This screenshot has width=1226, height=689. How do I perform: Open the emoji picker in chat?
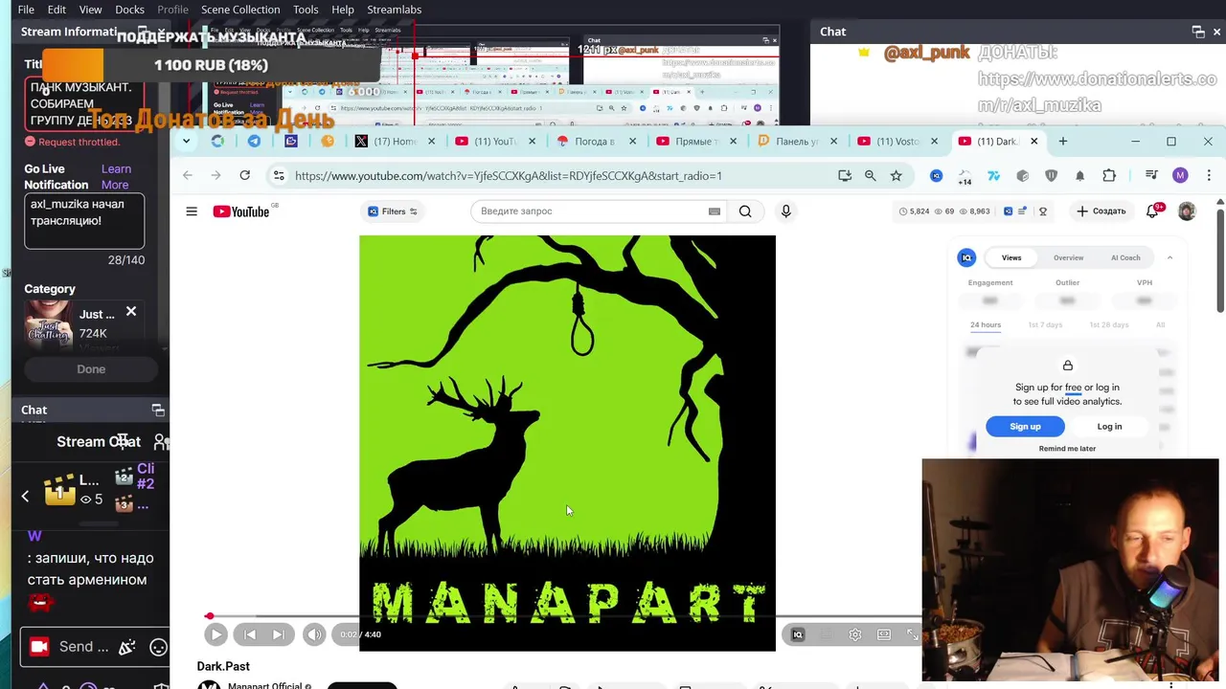(159, 648)
